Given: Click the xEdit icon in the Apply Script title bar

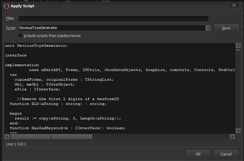Looking at the screenshot, I should click(7, 6).
